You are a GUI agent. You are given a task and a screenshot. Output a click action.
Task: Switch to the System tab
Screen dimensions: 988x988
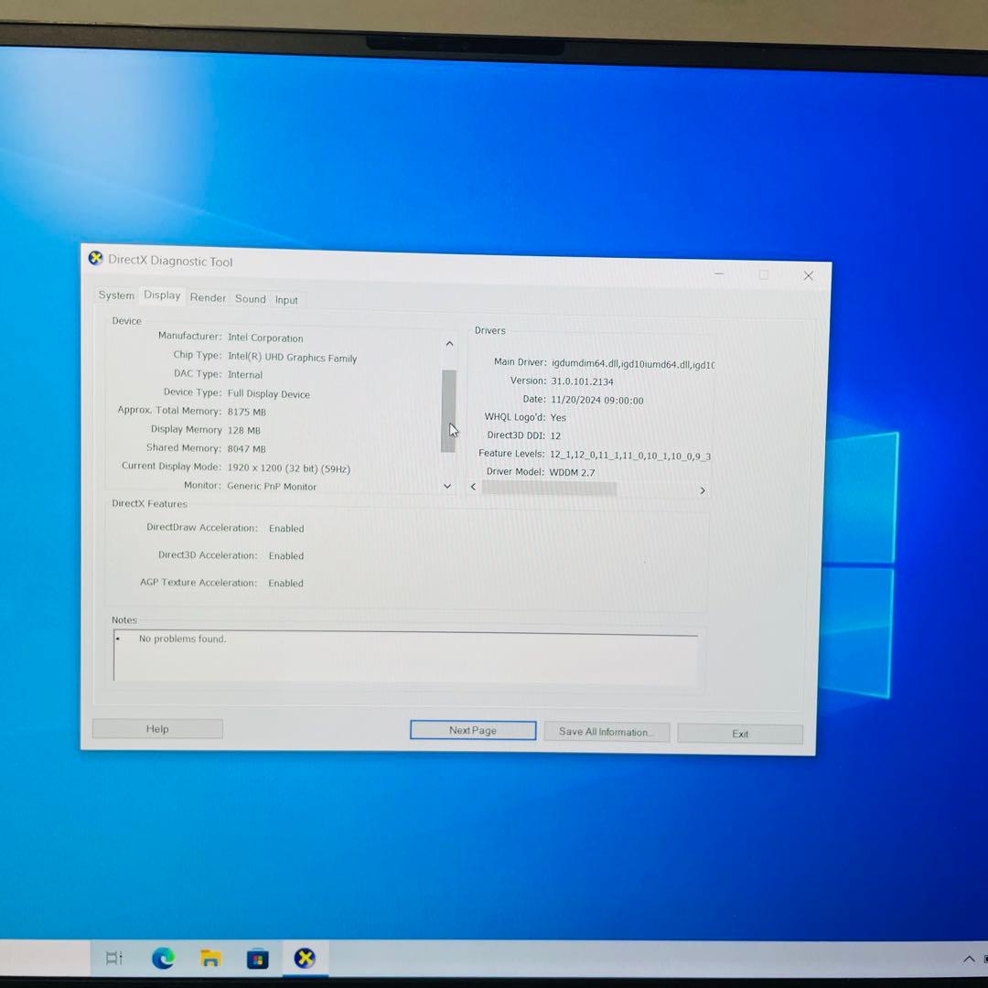116,295
